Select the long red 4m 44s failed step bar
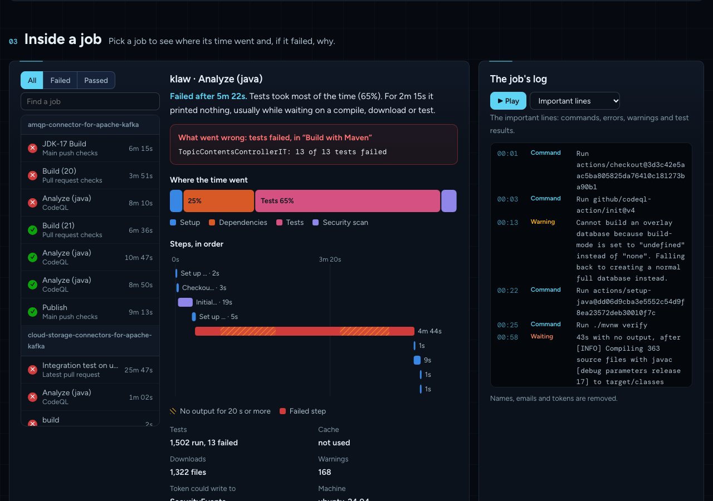The image size is (713, 501). coord(305,331)
